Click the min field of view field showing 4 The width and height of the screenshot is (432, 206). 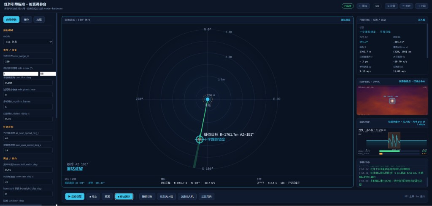pyautogui.click(x=21, y=74)
